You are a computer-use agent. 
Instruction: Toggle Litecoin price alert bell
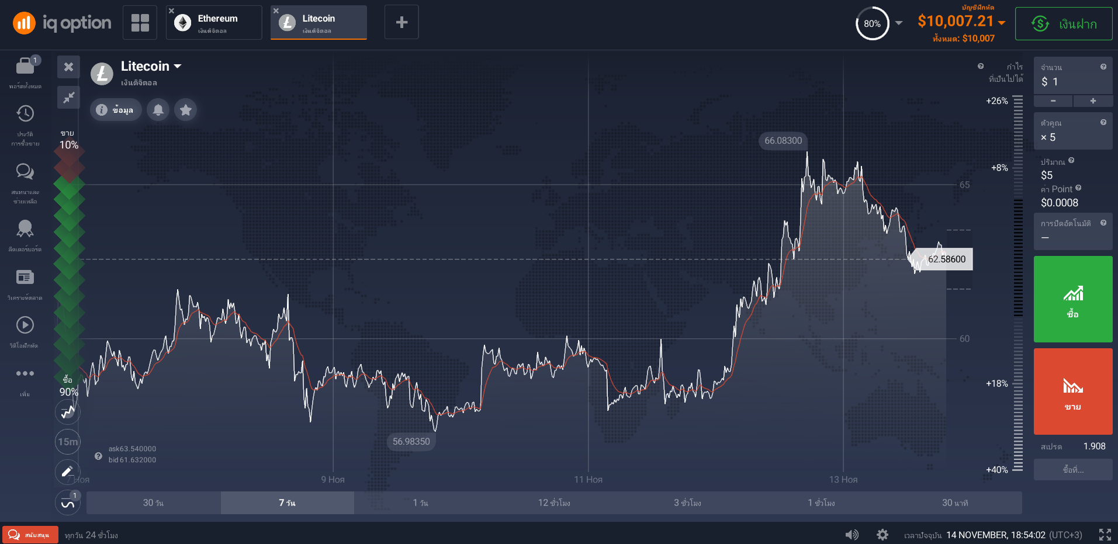pos(158,110)
